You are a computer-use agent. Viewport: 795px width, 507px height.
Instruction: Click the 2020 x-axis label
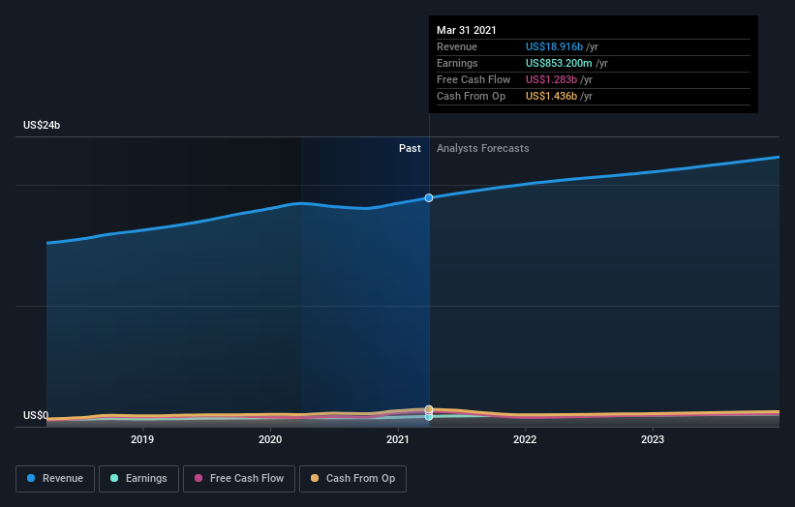pyautogui.click(x=270, y=439)
